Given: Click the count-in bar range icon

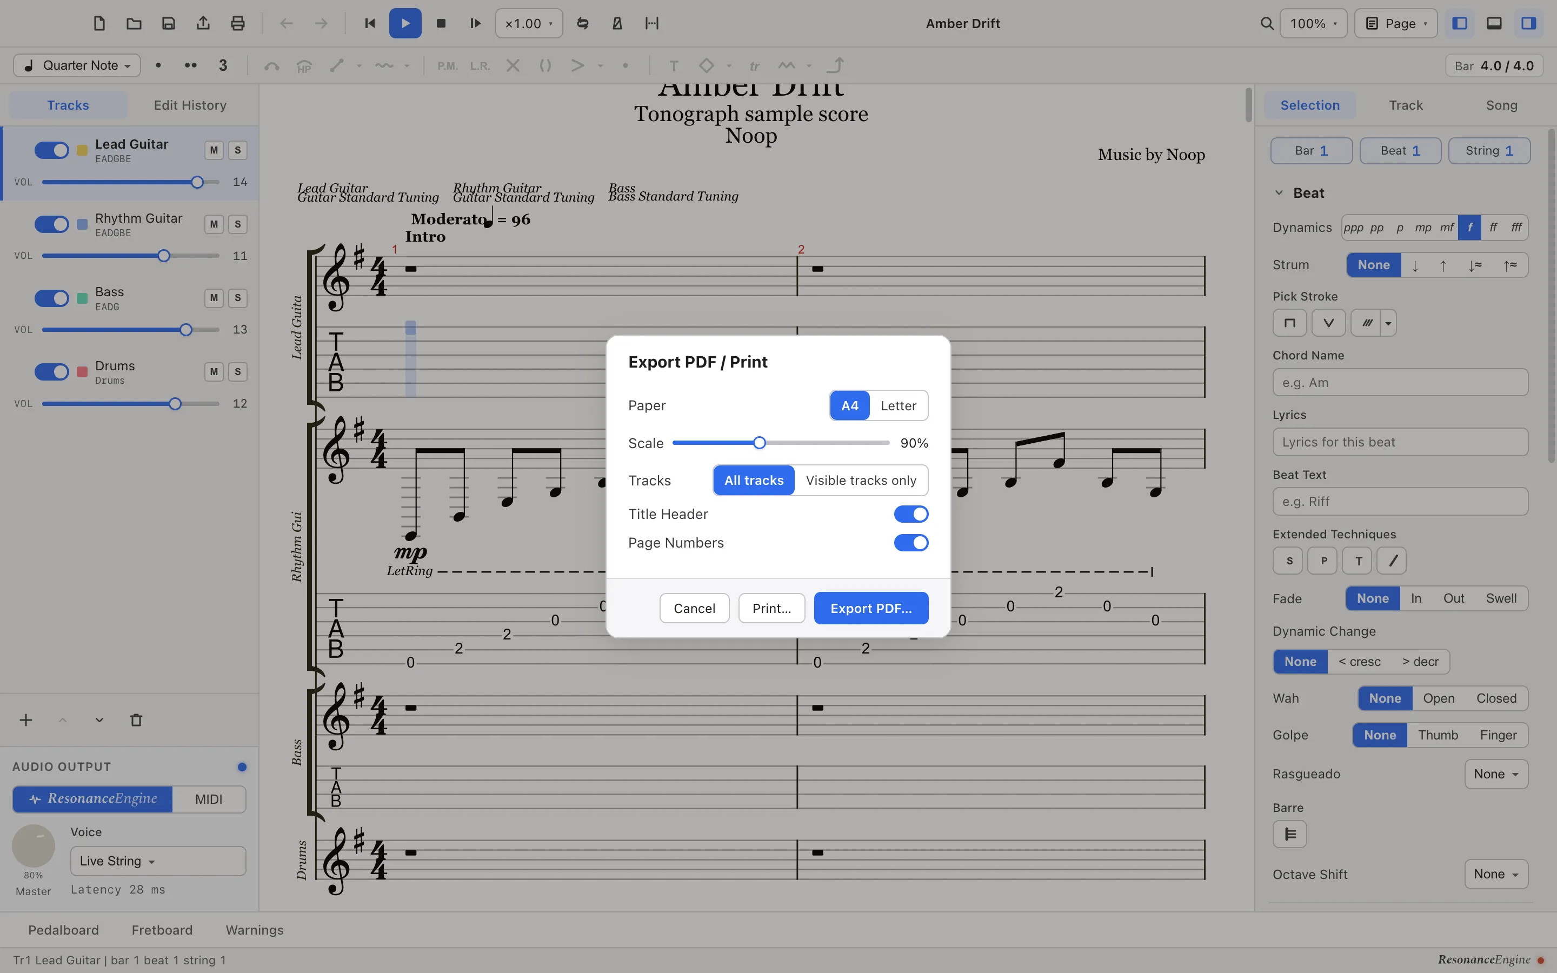Looking at the screenshot, I should [x=652, y=23].
